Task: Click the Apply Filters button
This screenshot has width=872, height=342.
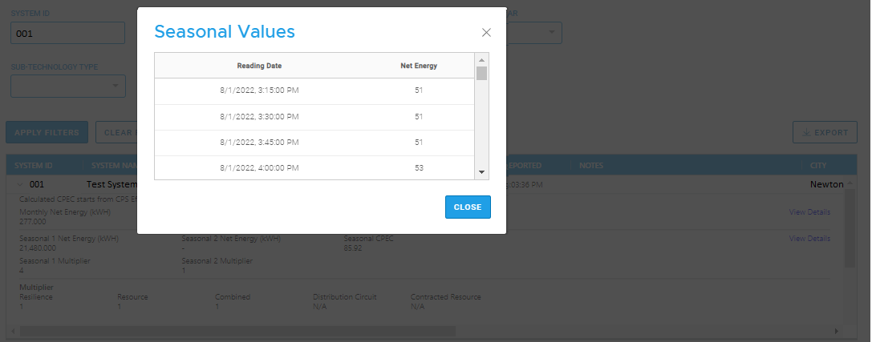Action: [47, 132]
